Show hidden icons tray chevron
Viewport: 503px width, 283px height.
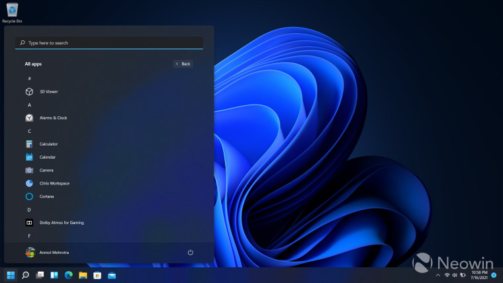[438, 275]
